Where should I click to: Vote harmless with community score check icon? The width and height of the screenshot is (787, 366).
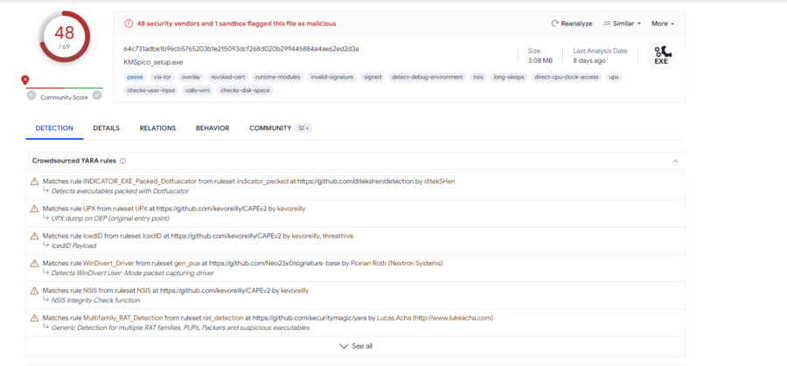tap(97, 95)
